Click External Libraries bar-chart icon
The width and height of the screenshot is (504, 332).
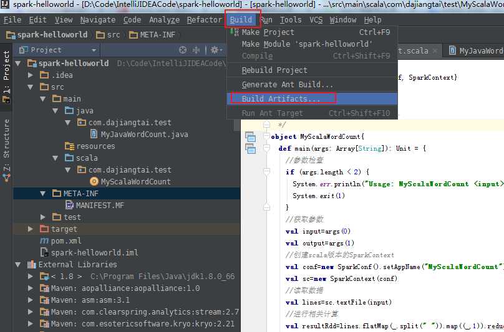[x=31, y=265]
